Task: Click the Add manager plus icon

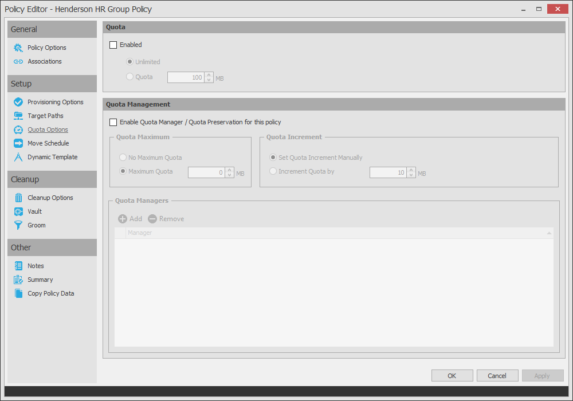Action: tap(123, 219)
